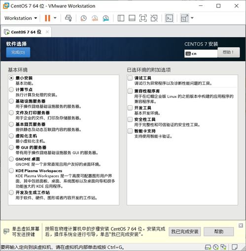Open power options dropdown beside pause

[55, 18]
